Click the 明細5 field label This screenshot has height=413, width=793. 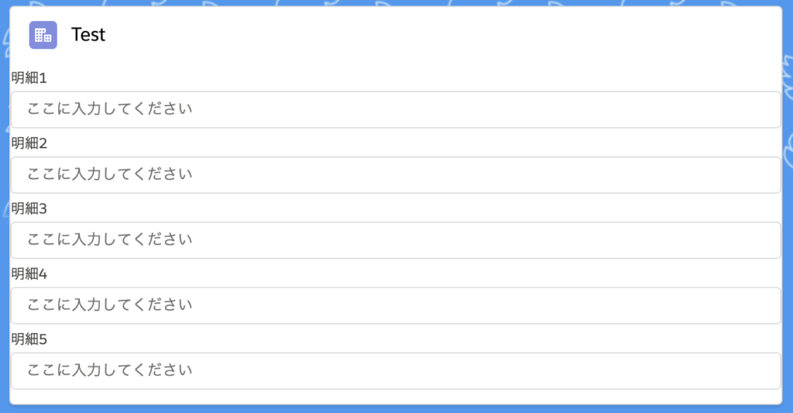(x=29, y=339)
